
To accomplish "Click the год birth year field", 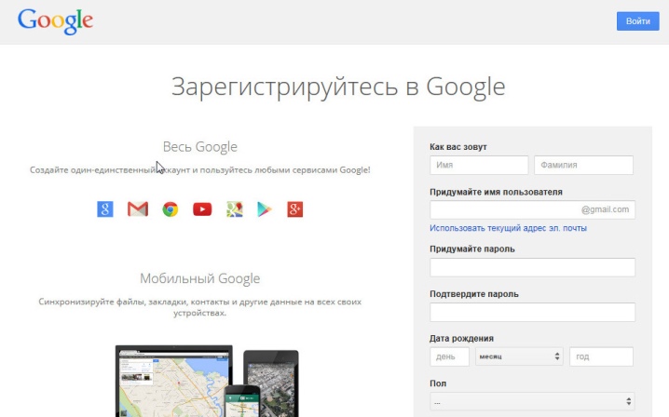I will [601, 356].
